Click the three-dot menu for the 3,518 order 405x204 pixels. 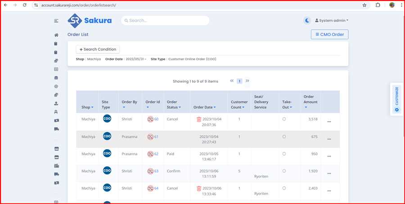(329, 122)
